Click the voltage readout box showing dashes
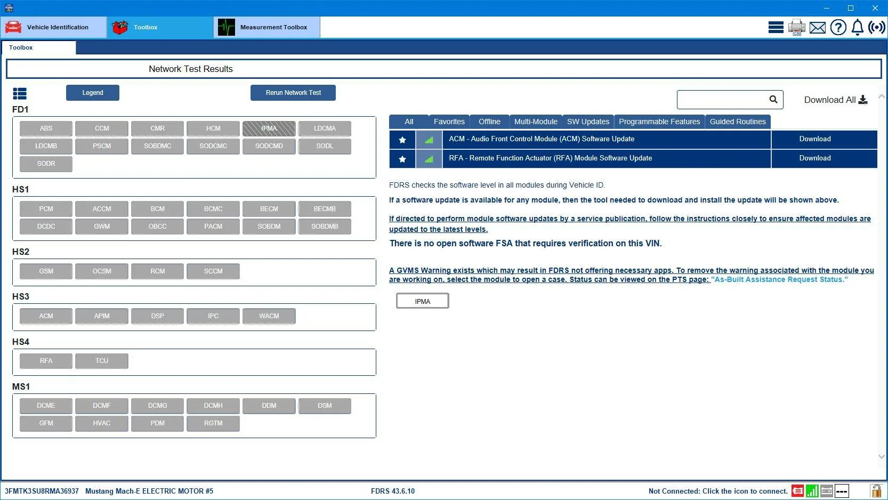This screenshot has width=888, height=500. (x=842, y=491)
